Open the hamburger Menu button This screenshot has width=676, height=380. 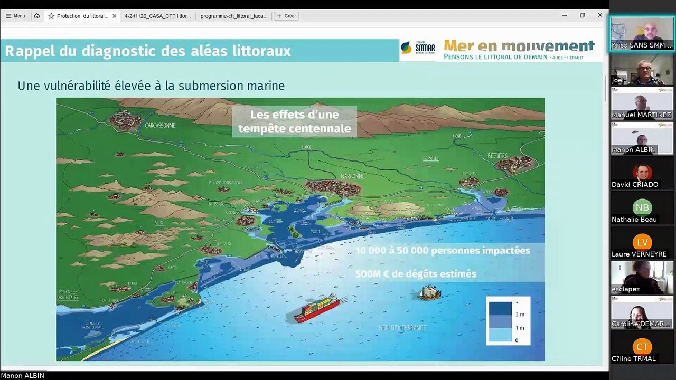(15, 16)
